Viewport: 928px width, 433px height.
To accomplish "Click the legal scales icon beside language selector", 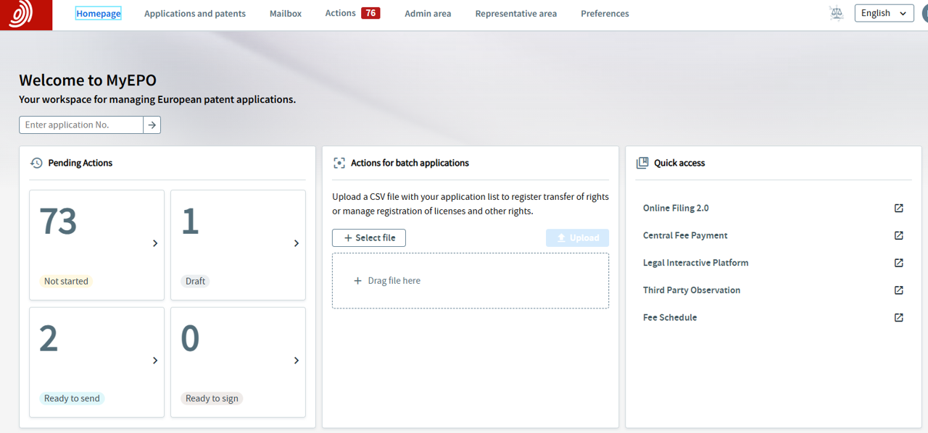I will (x=837, y=13).
